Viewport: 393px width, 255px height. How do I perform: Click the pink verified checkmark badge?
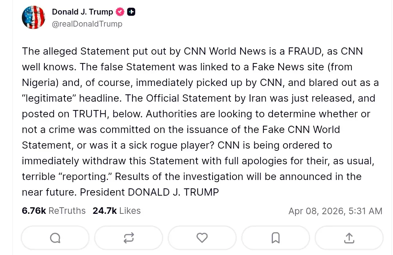coord(120,11)
